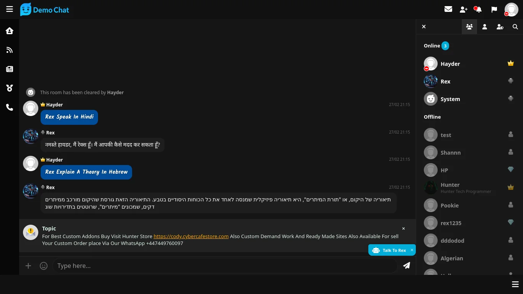This screenshot has height=294, width=523.
Task: Click the friend requests icon in header
Action: [x=464, y=9]
